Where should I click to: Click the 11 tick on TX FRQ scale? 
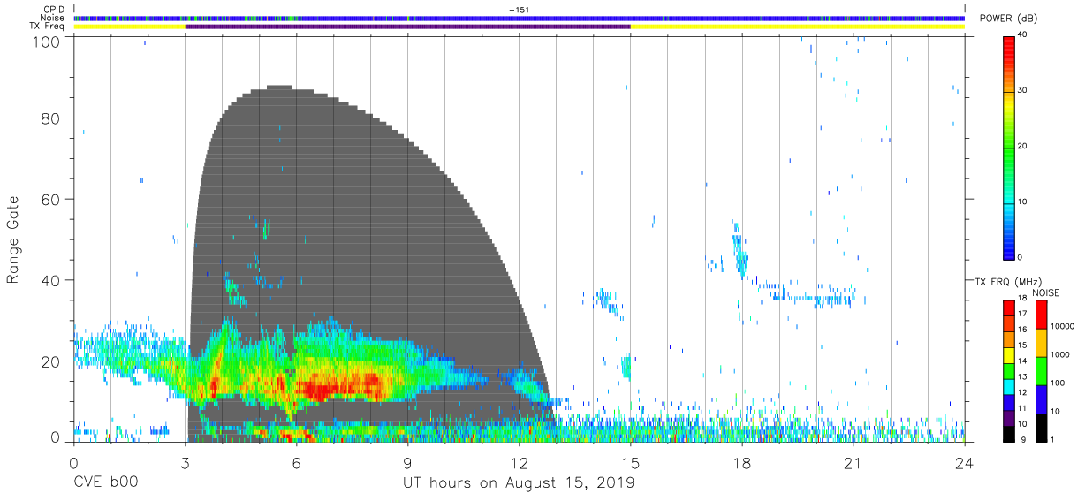pyautogui.click(x=1025, y=408)
